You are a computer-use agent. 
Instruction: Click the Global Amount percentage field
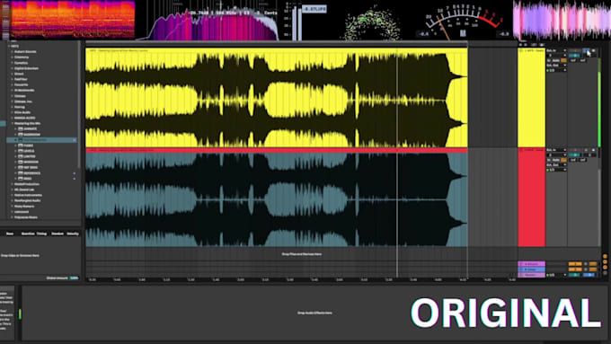pyautogui.click(x=74, y=278)
